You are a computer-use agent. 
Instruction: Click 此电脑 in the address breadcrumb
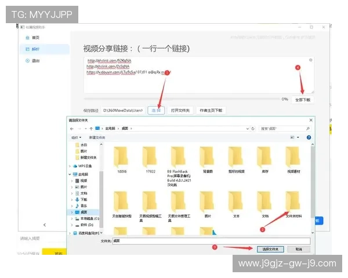coord(110,129)
